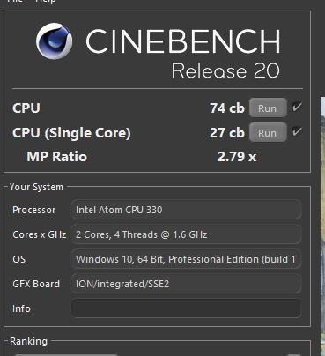This screenshot has width=325, height=356.
Task: Click the OS field showing Windows 10
Action: coord(187,259)
